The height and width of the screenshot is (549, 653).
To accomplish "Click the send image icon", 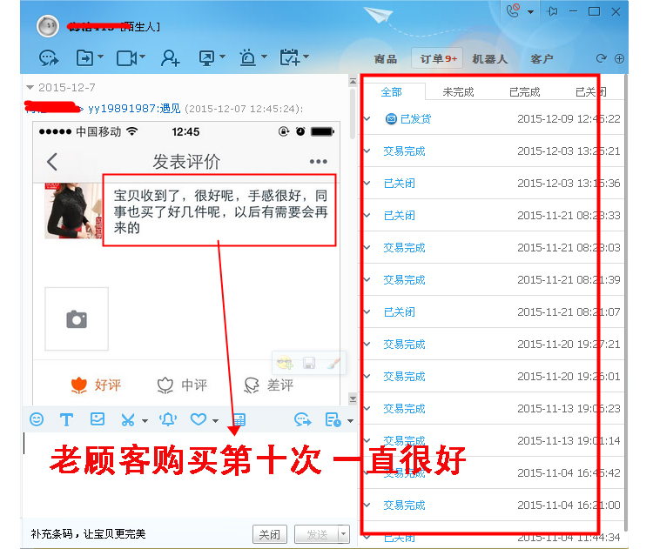I will 98,419.
